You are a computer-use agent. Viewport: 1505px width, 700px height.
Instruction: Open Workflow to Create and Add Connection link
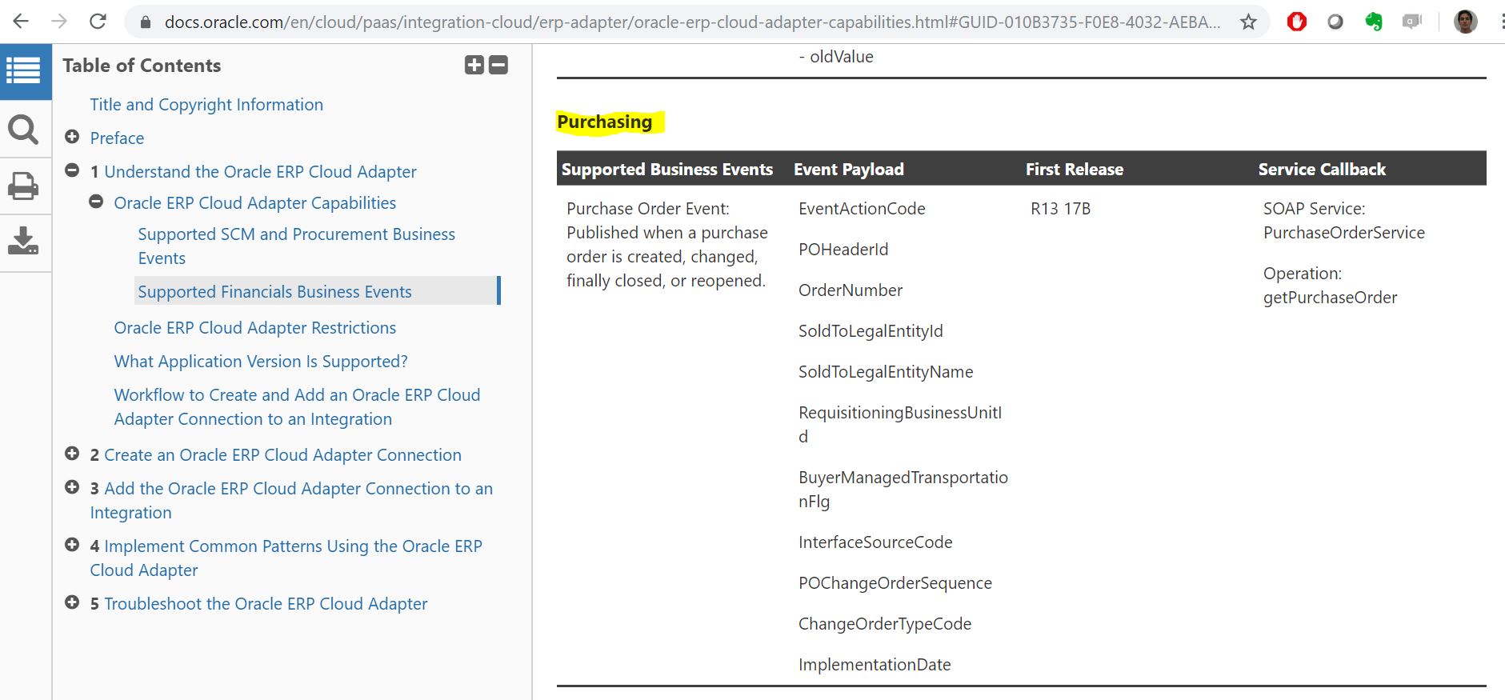point(297,407)
